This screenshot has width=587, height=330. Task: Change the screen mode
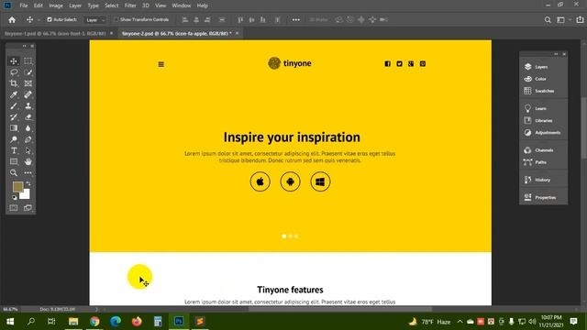pyautogui.click(x=28, y=208)
